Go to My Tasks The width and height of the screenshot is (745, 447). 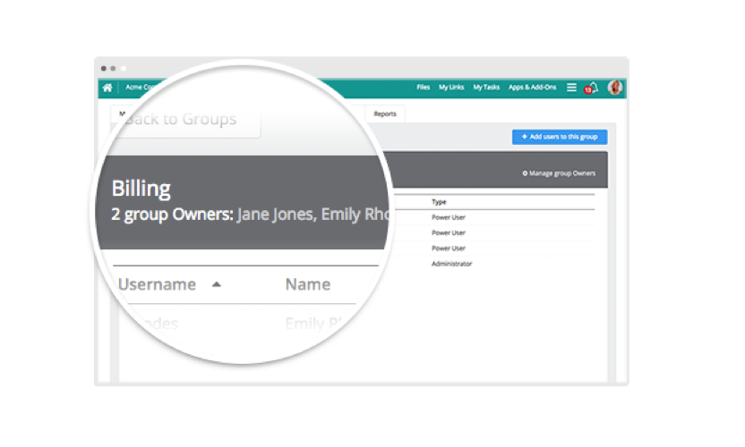(x=486, y=88)
